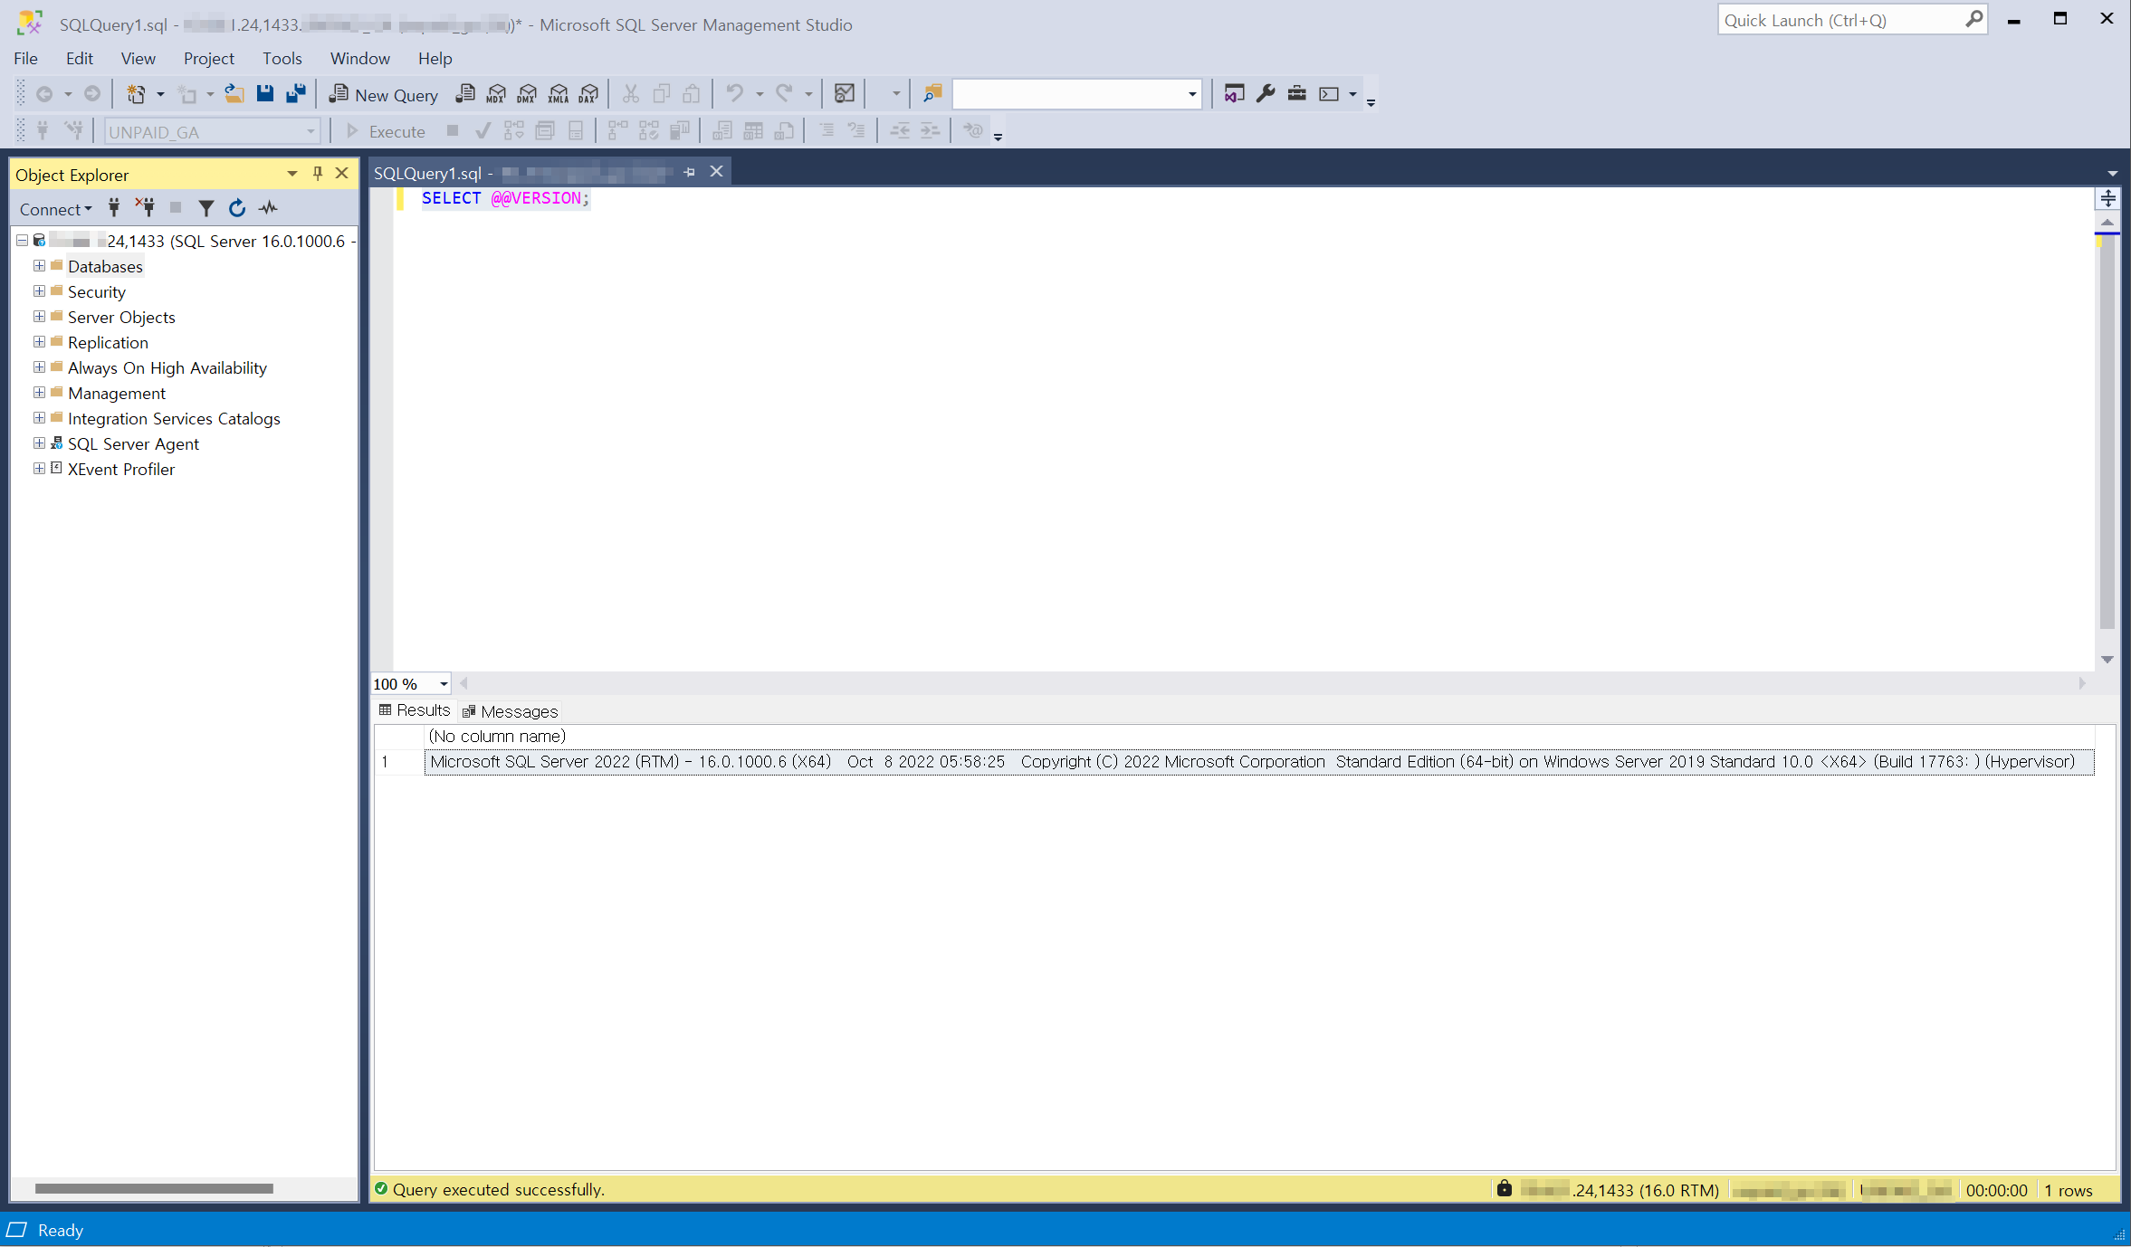The height and width of the screenshot is (1247, 2131).
Task: Disconnect the server in Object Explorer
Action: click(x=145, y=209)
